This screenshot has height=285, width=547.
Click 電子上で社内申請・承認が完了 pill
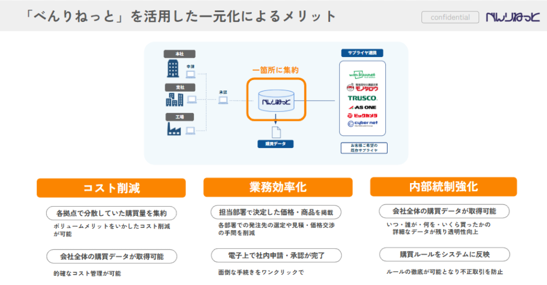[x=276, y=255]
